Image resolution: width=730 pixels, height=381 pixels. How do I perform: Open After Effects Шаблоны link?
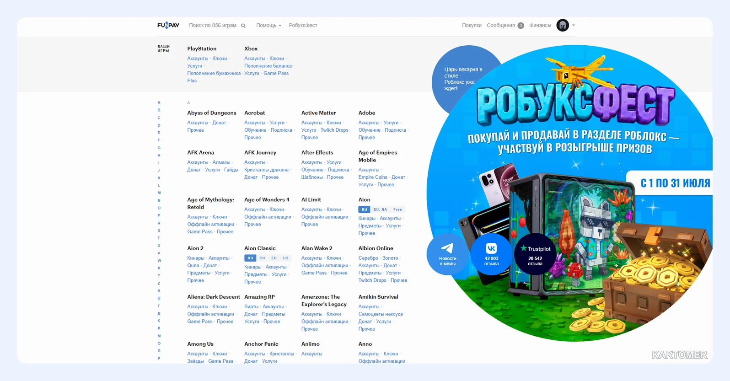(x=312, y=177)
